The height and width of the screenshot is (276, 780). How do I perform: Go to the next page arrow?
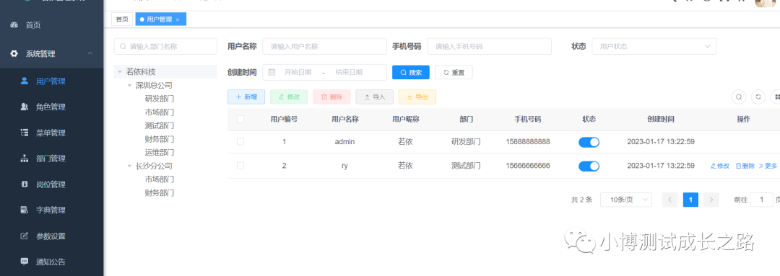(712, 200)
